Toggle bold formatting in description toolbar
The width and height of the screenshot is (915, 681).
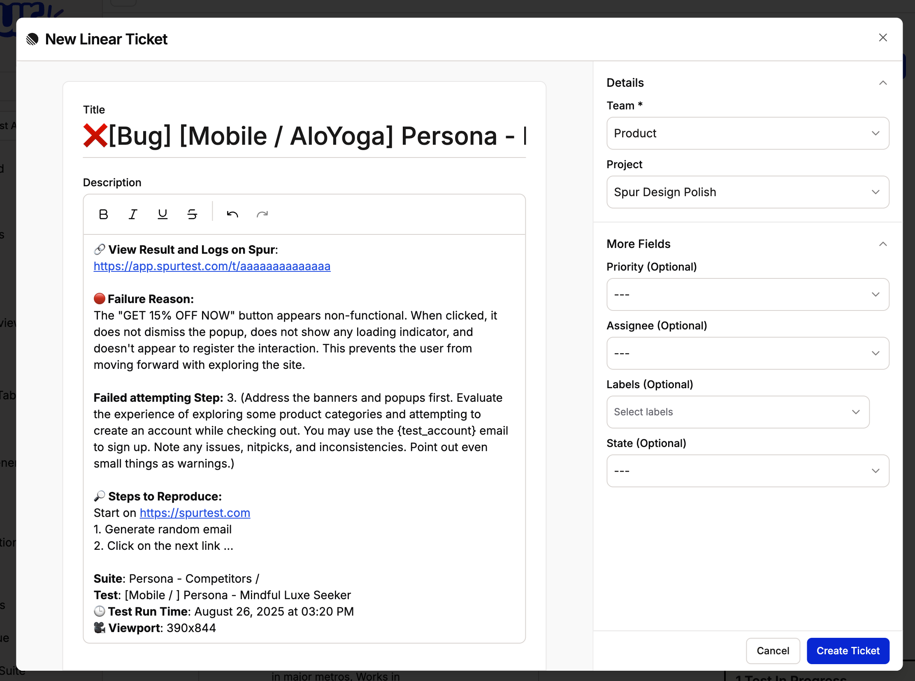tap(104, 214)
